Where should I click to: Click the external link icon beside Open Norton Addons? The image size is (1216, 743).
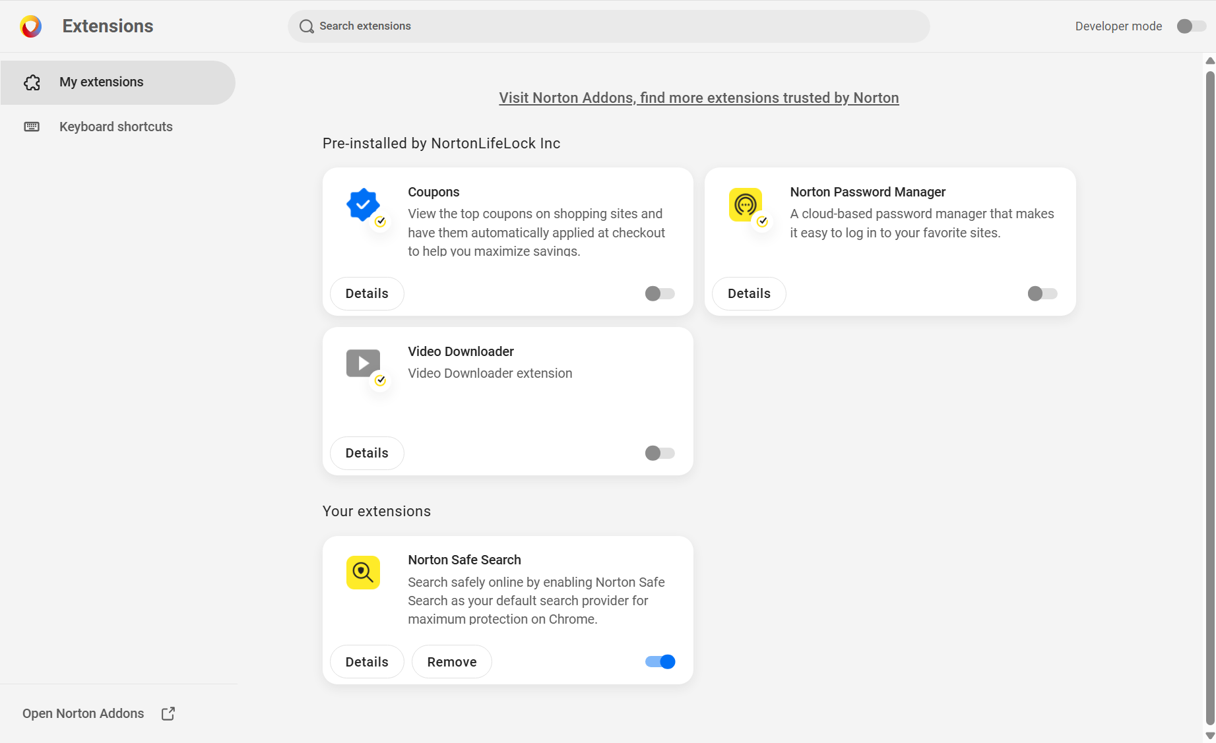(x=168, y=713)
